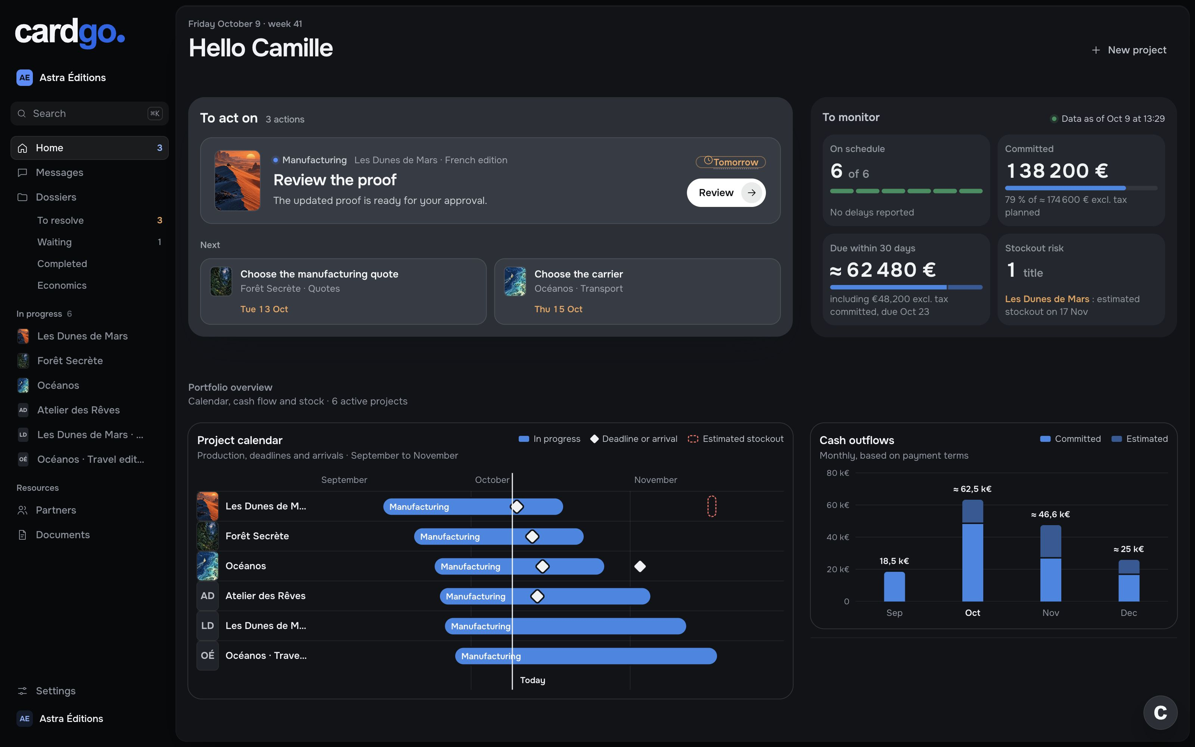The height and width of the screenshot is (747, 1195).
Task: Open the Economics section
Action: 89,286
